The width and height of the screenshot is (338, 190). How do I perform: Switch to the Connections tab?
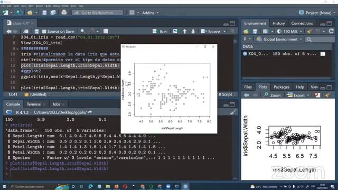coord(302,23)
